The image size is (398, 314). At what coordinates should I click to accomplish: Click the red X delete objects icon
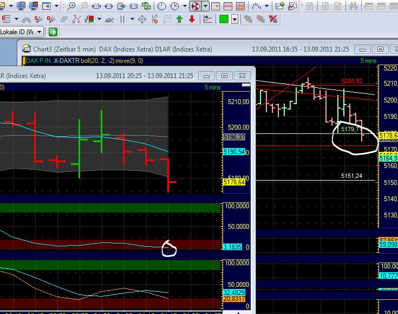(273, 19)
